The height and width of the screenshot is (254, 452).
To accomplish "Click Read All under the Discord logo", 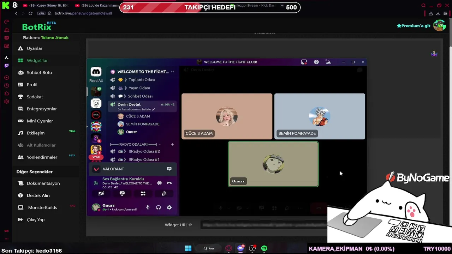I will coord(96,80).
